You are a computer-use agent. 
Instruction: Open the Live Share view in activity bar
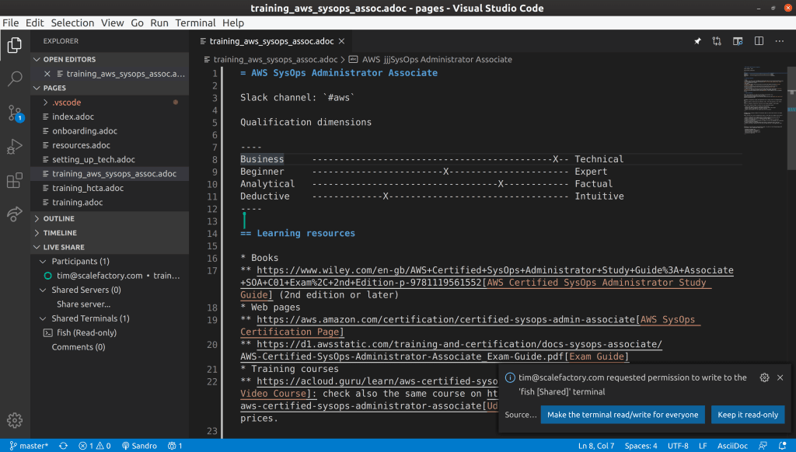pyautogui.click(x=15, y=214)
